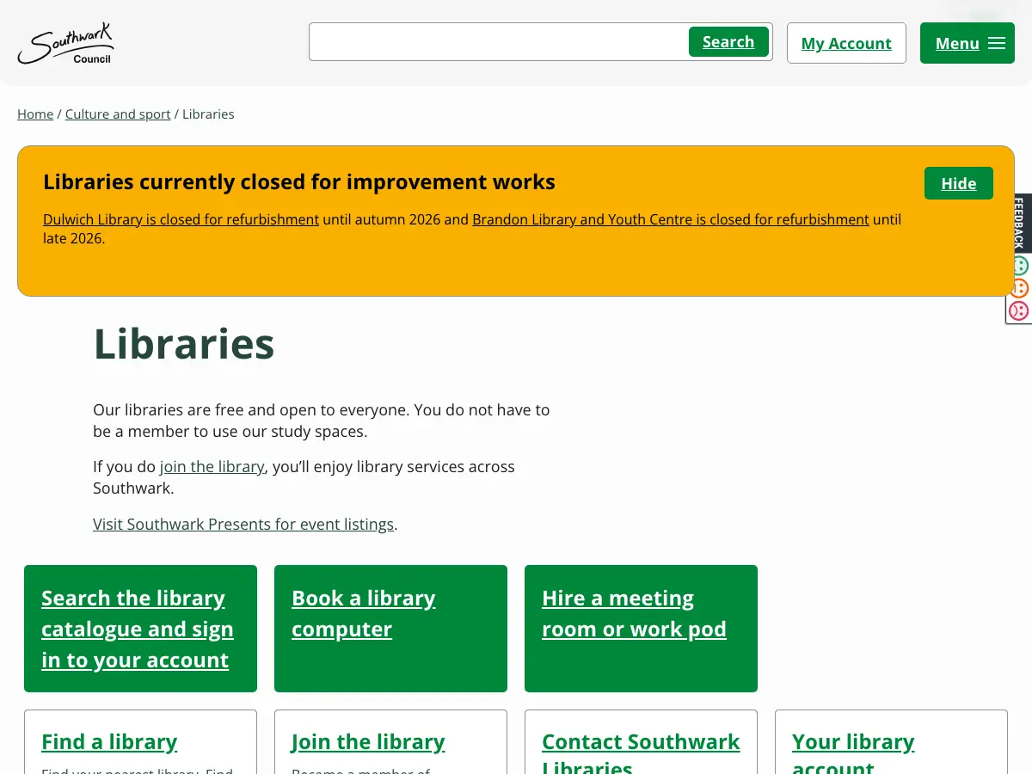Viewport: 1032px width, 774px height.
Task: Click the red sad feedback face
Action: [1019, 310]
